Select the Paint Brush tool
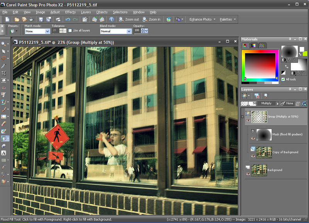309x223 pixels. (x=3, y=109)
